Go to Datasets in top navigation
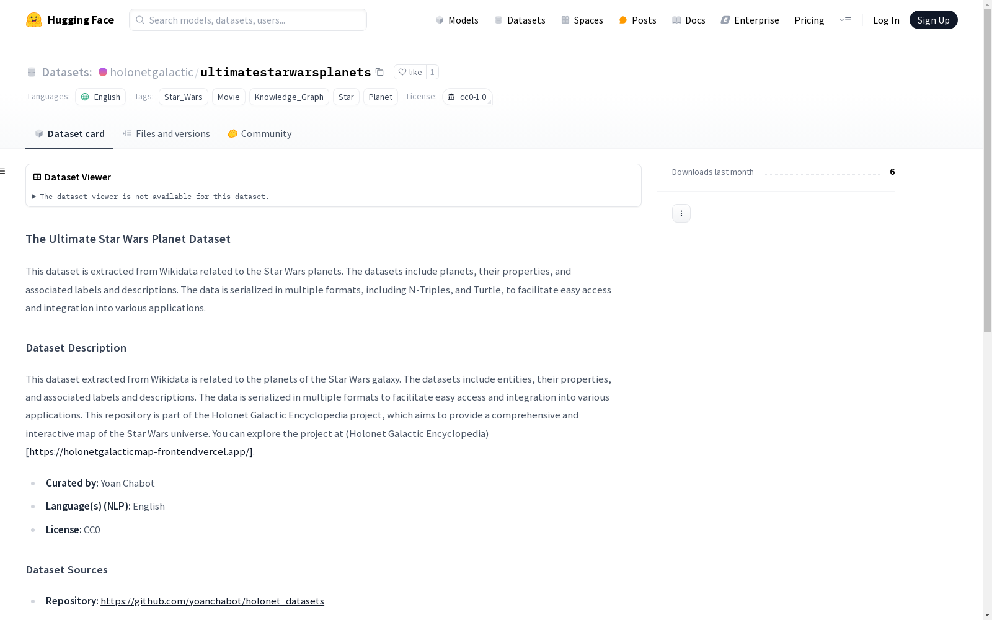The height and width of the screenshot is (620, 992). (520, 20)
